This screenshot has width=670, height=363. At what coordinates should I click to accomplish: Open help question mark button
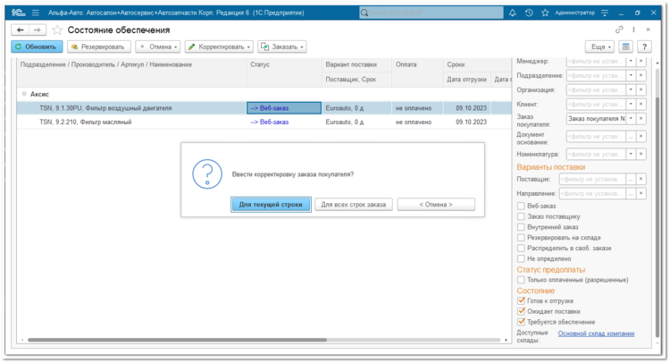click(x=644, y=46)
